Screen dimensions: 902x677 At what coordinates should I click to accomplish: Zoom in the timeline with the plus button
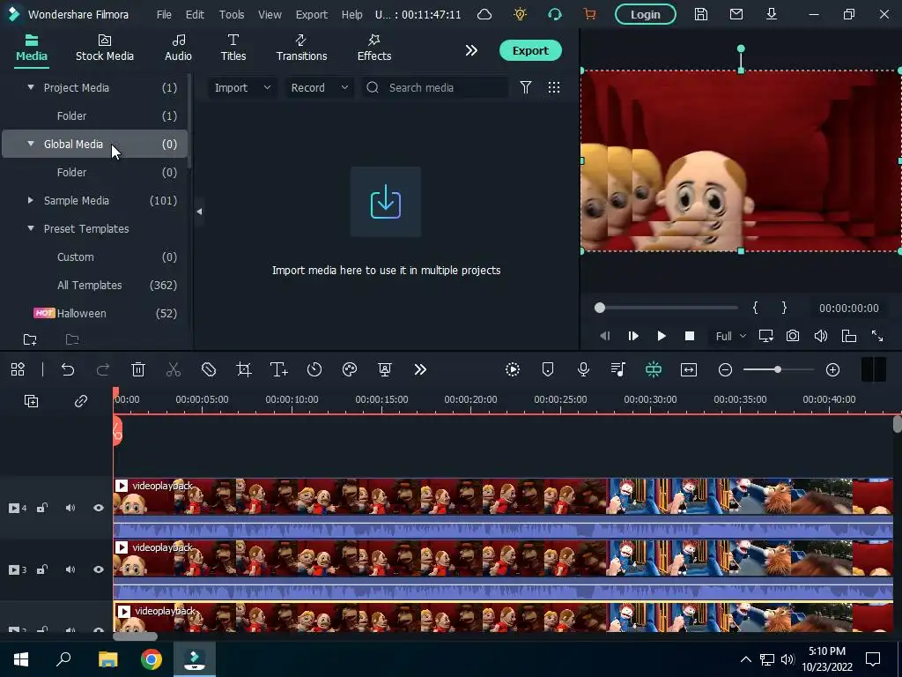[833, 369]
